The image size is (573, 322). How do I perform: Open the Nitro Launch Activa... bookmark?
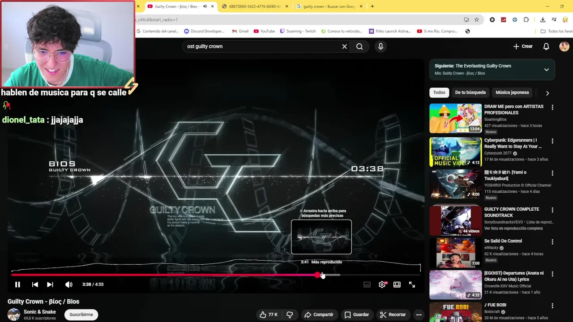click(389, 31)
